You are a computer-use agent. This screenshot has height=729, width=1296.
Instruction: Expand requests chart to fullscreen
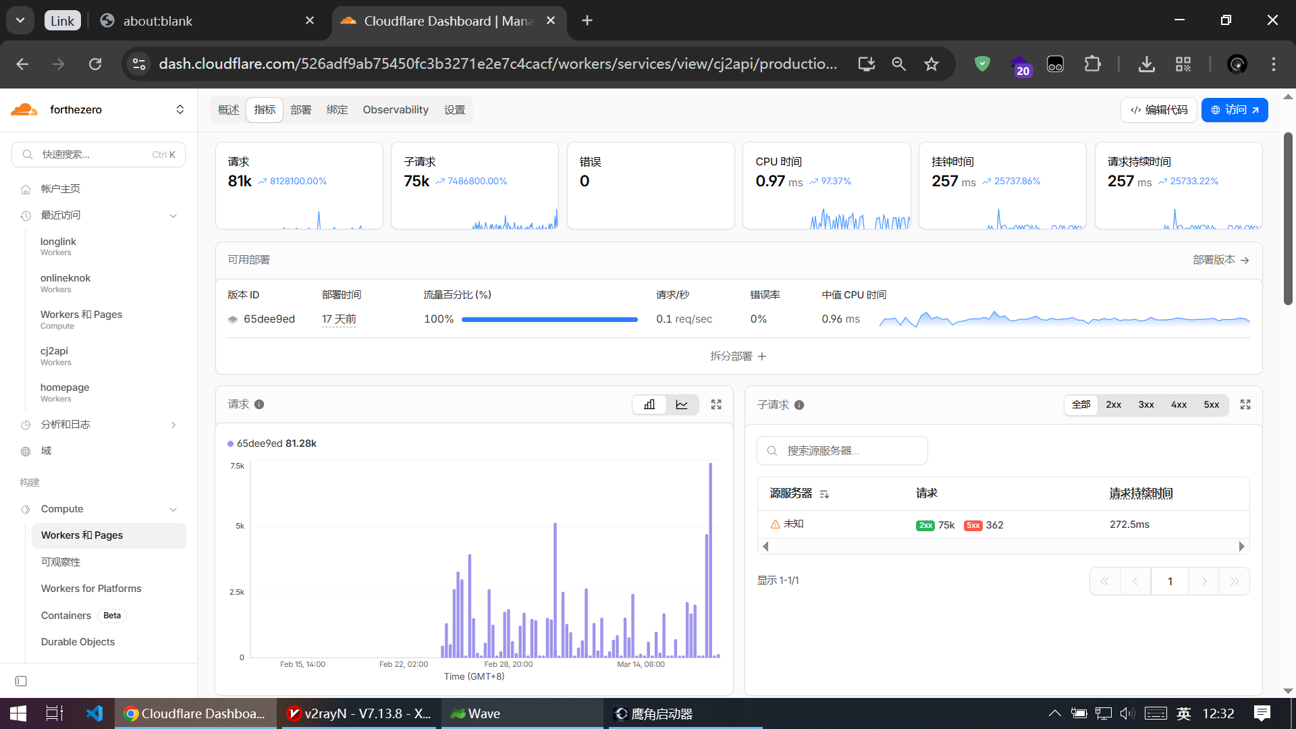click(716, 404)
